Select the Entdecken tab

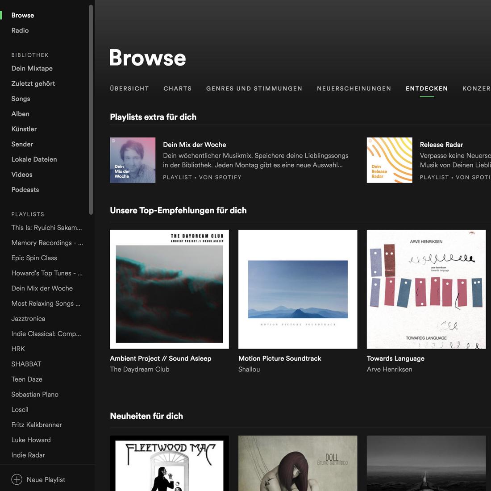pyautogui.click(x=427, y=88)
